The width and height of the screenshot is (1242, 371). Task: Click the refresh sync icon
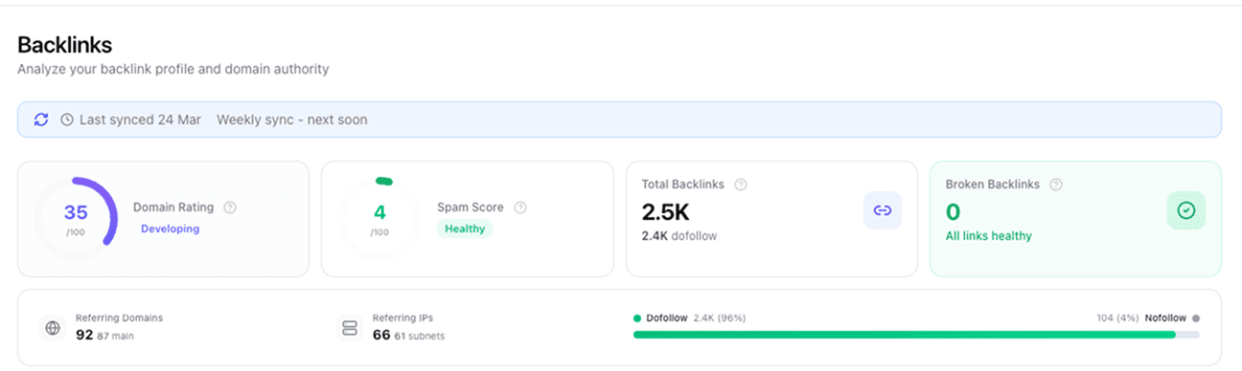click(40, 120)
